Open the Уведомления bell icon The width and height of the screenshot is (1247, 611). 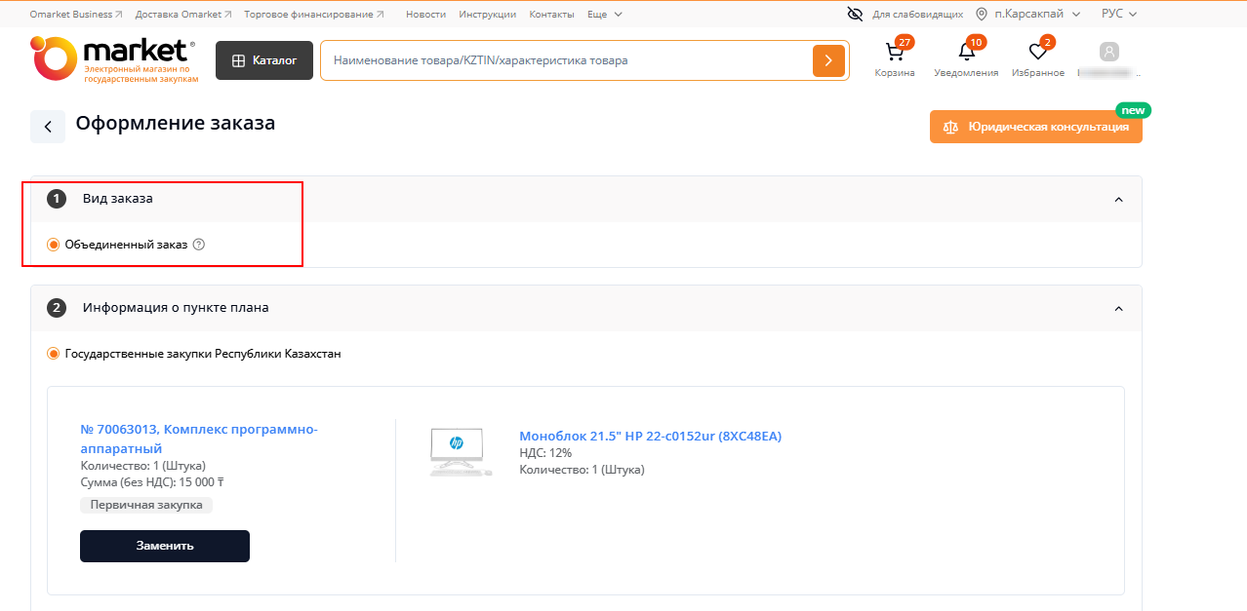point(966,53)
